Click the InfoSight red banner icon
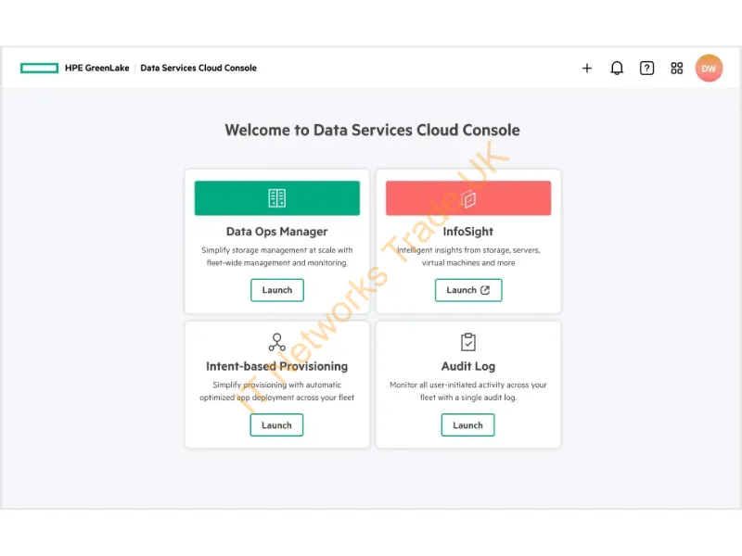The image size is (742, 556). 468,199
